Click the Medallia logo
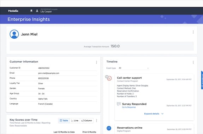The height and width of the screenshot is (134, 203). 13,11
